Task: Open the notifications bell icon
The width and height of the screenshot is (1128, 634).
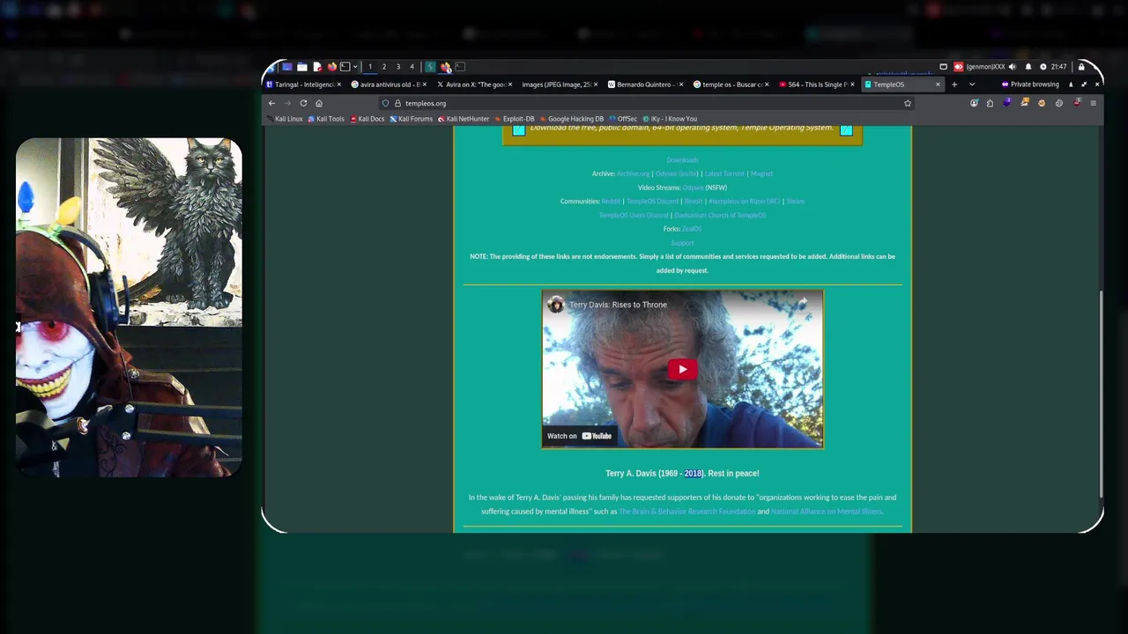Action: 1028,67
